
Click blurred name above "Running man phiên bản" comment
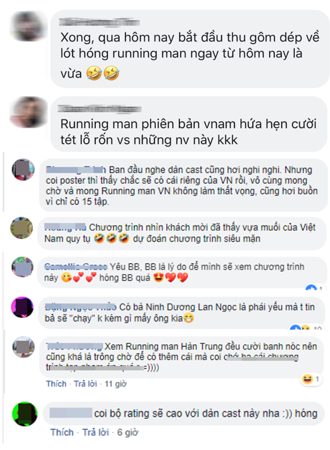[x=99, y=109]
